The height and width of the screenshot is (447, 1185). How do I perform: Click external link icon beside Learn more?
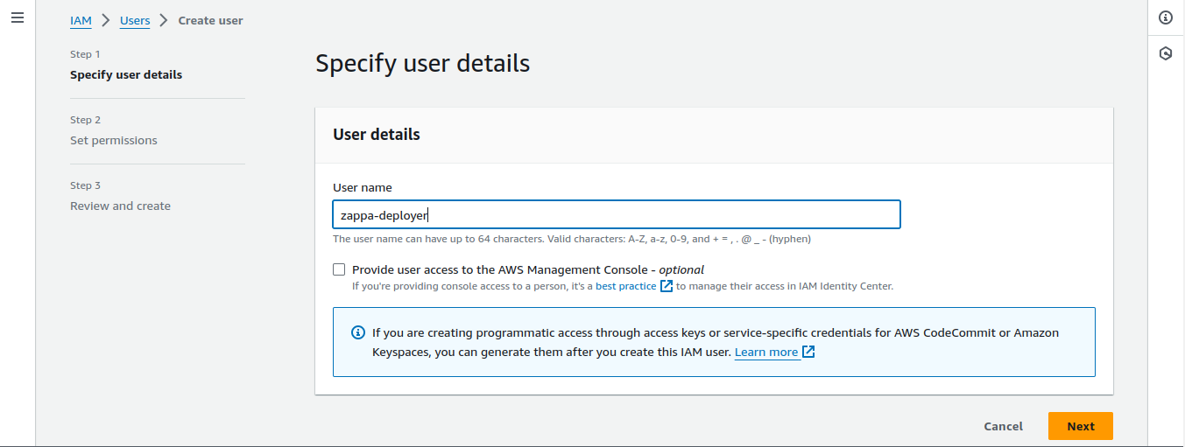tap(808, 352)
